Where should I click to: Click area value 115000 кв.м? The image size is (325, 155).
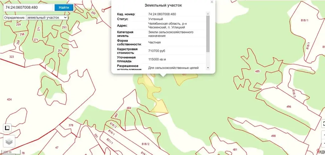[157, 59]
